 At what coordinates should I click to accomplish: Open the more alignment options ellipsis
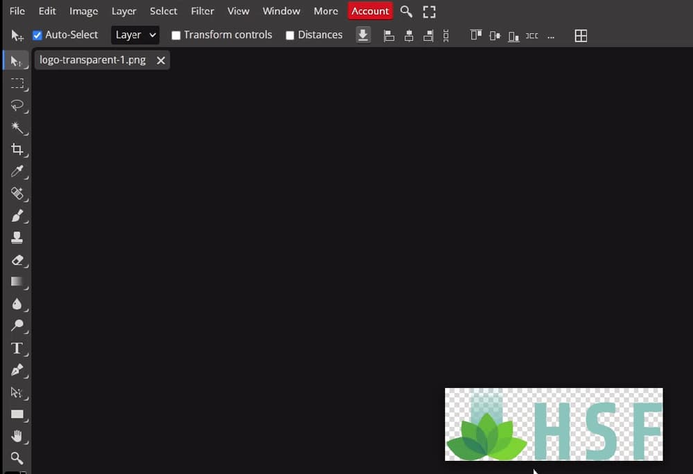click(551, 36)
